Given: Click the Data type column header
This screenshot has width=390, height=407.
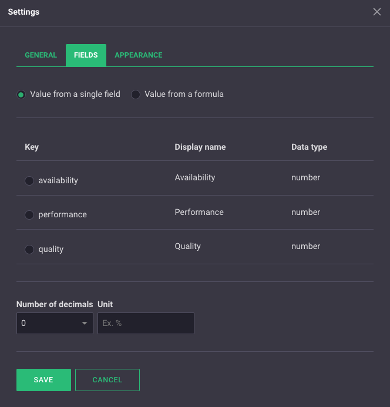Looking at the screenshot, I should (x=309, y=147).
